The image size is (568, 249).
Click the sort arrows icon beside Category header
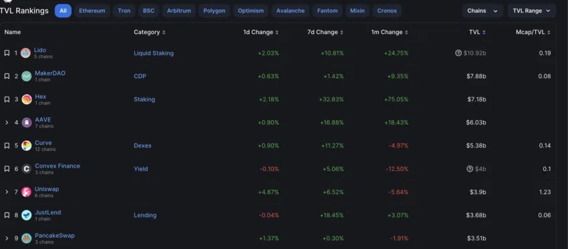[164, 32]
